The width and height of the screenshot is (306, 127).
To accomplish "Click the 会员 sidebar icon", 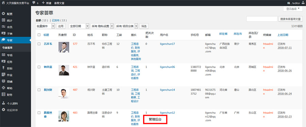I will tap(3, 27).
